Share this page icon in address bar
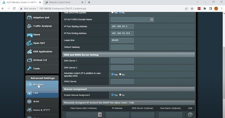 click(186, 9)
